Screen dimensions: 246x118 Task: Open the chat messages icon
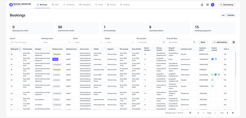(x=207, y=5)
